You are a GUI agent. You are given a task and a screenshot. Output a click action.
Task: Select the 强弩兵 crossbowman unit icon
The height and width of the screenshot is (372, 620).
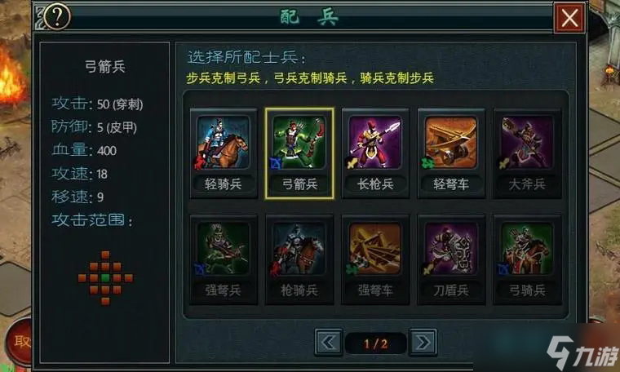coord(224,249)
